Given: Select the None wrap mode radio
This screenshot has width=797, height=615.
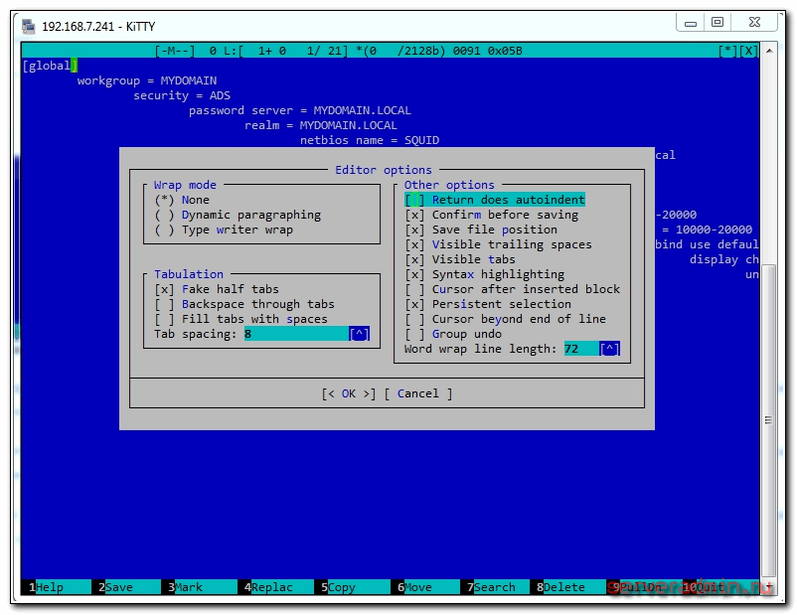Looking at the screenshot, I should click(164, 200).
